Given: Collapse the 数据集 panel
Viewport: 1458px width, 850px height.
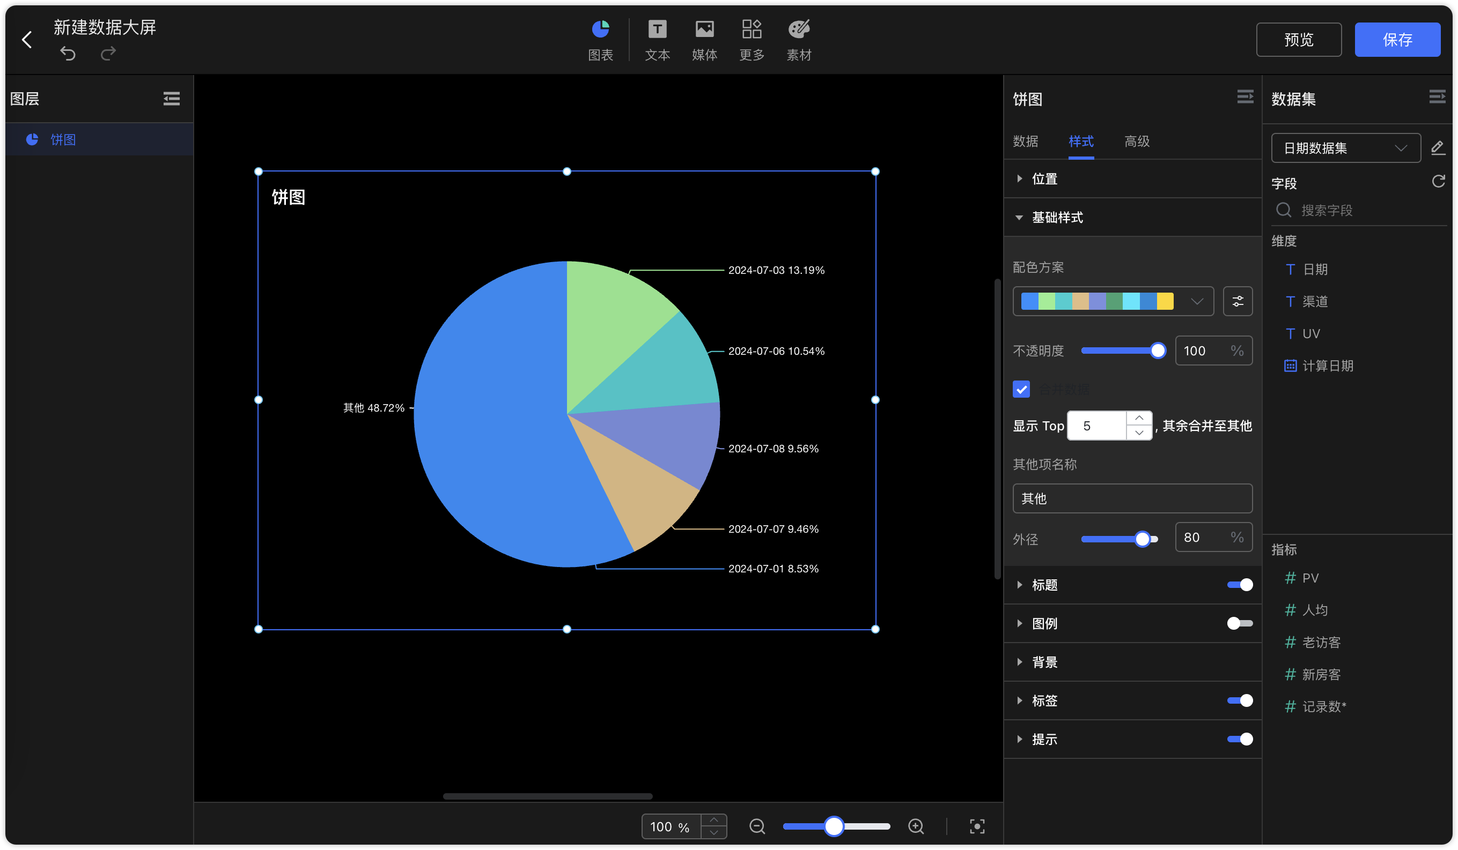Looking at the screenshot, I should click(x=1437, y=96).
